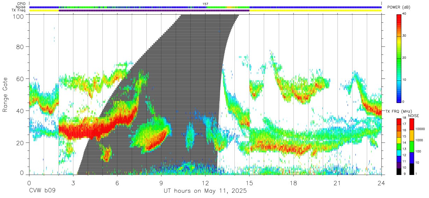Click the POWER (dB) color bar

tap(399, 58)
